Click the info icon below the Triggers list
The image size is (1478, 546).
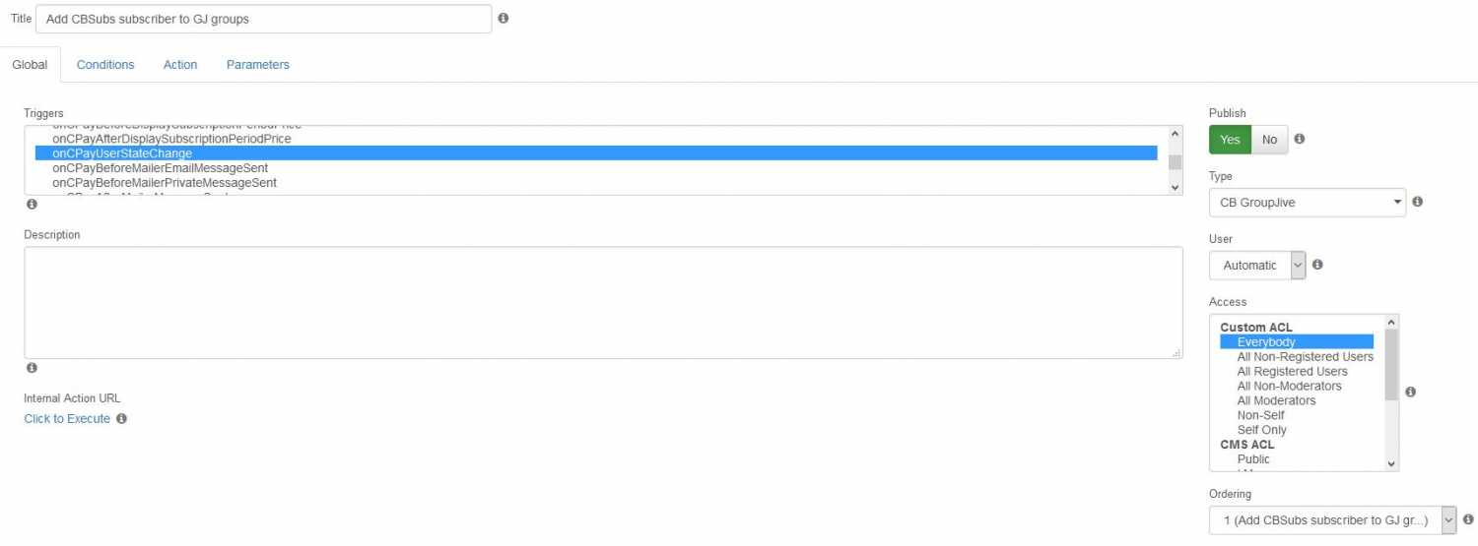(32, 205)
